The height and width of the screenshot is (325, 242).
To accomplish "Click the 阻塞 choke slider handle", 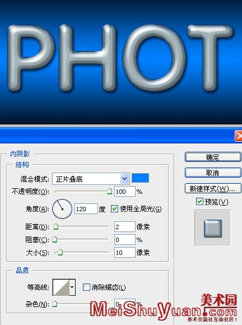I will point(54,239).
